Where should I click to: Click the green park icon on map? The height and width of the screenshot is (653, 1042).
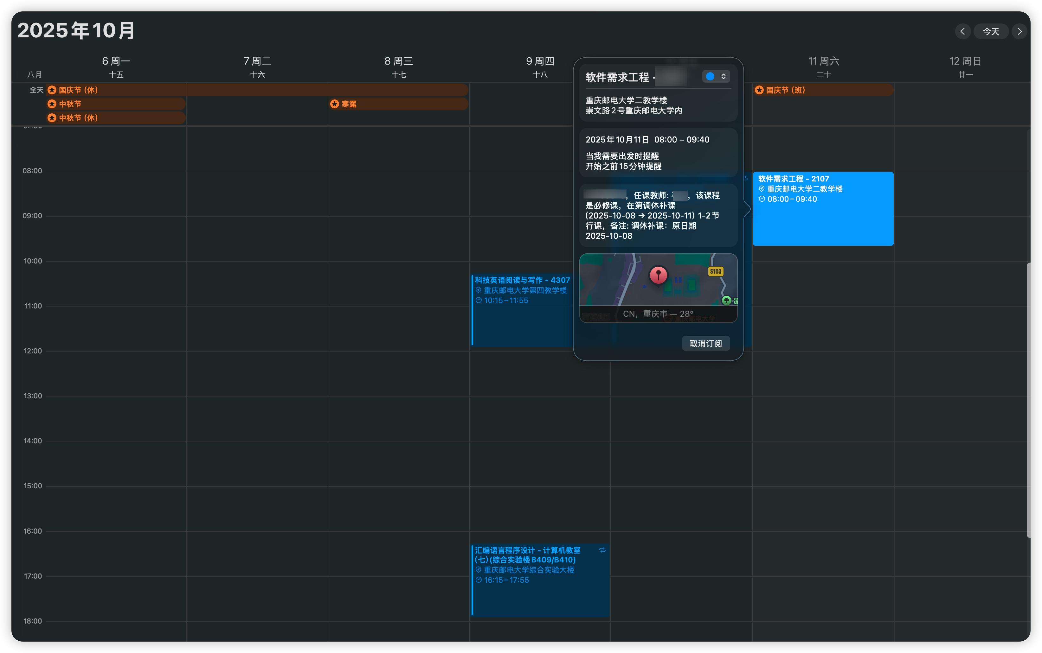[726, 300]
